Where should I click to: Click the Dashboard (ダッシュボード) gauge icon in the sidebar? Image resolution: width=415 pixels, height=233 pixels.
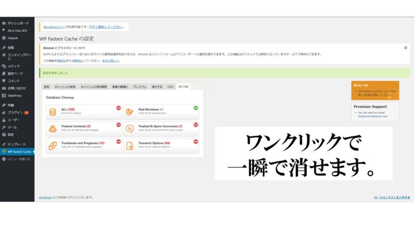[3, 23]
